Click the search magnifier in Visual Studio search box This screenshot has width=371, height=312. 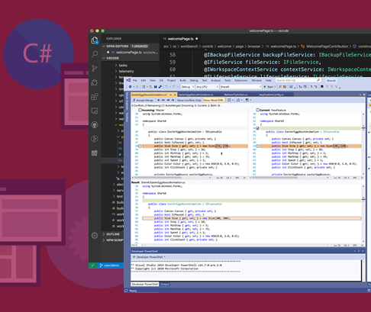click(318, 80)
